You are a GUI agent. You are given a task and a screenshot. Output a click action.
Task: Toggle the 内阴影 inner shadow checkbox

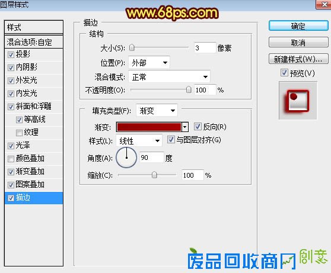(11, 68)
